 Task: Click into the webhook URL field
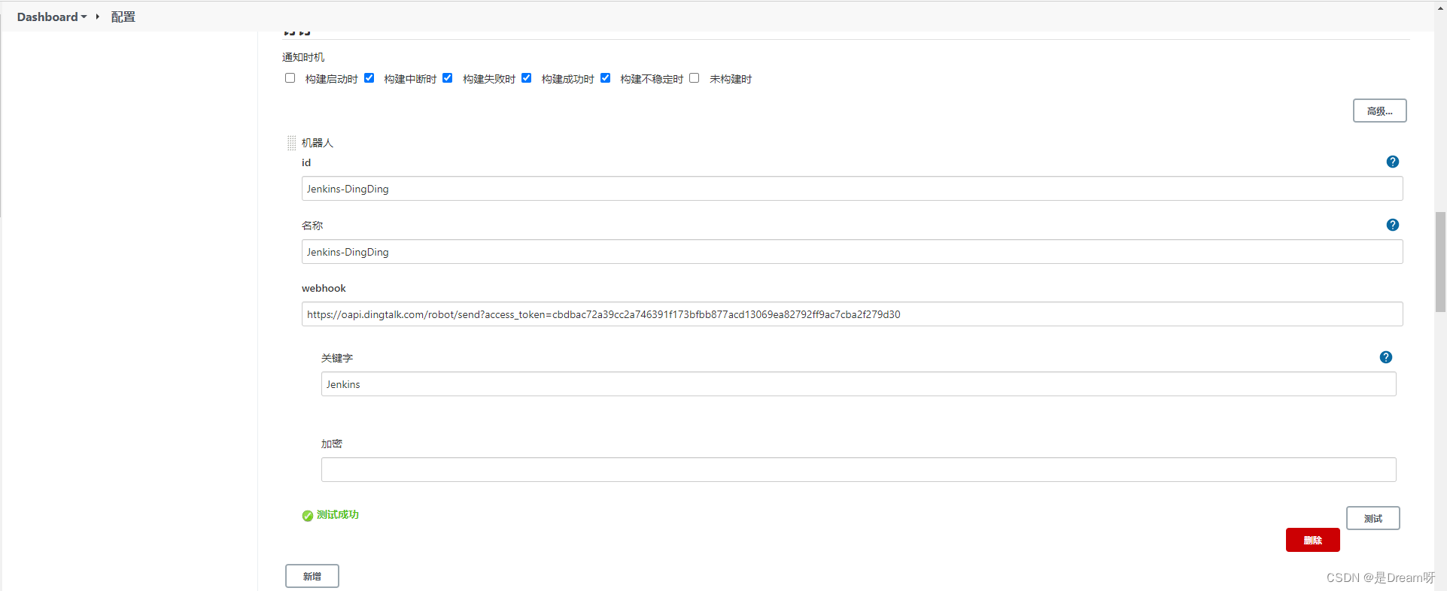(x=852, y=314)
